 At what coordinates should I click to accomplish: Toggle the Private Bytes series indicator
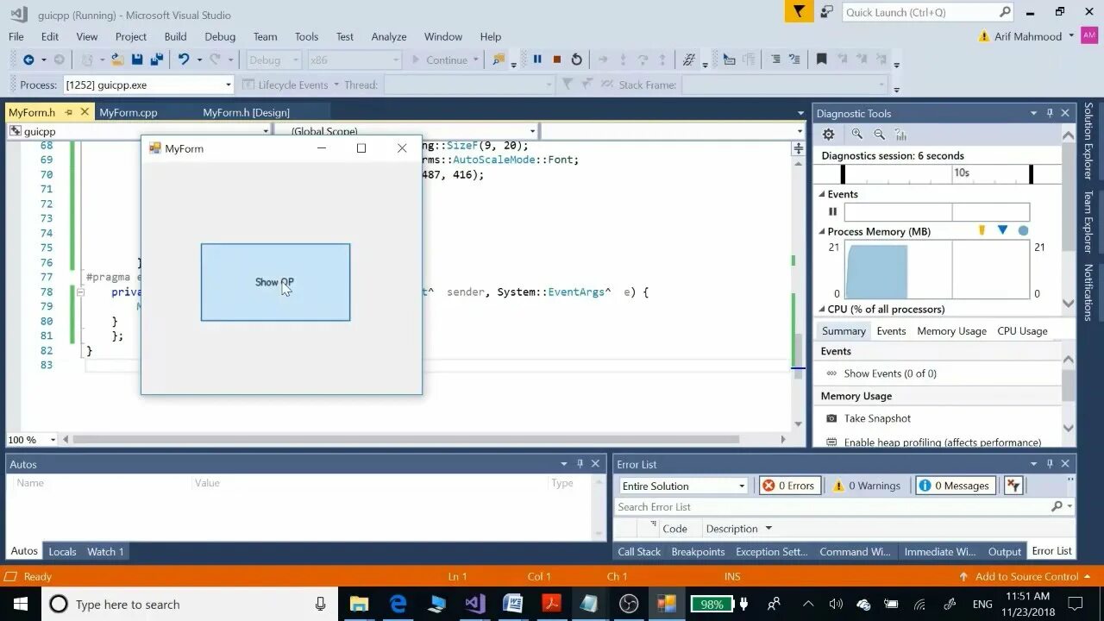click(1023, 230)
